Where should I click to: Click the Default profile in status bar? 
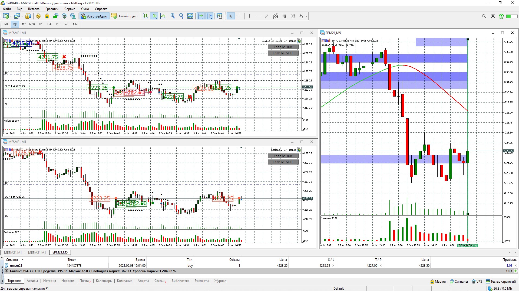pos(339,289)
